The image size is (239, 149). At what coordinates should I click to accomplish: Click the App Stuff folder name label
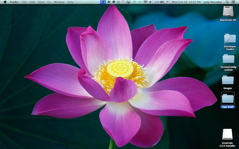click(228, 107)
